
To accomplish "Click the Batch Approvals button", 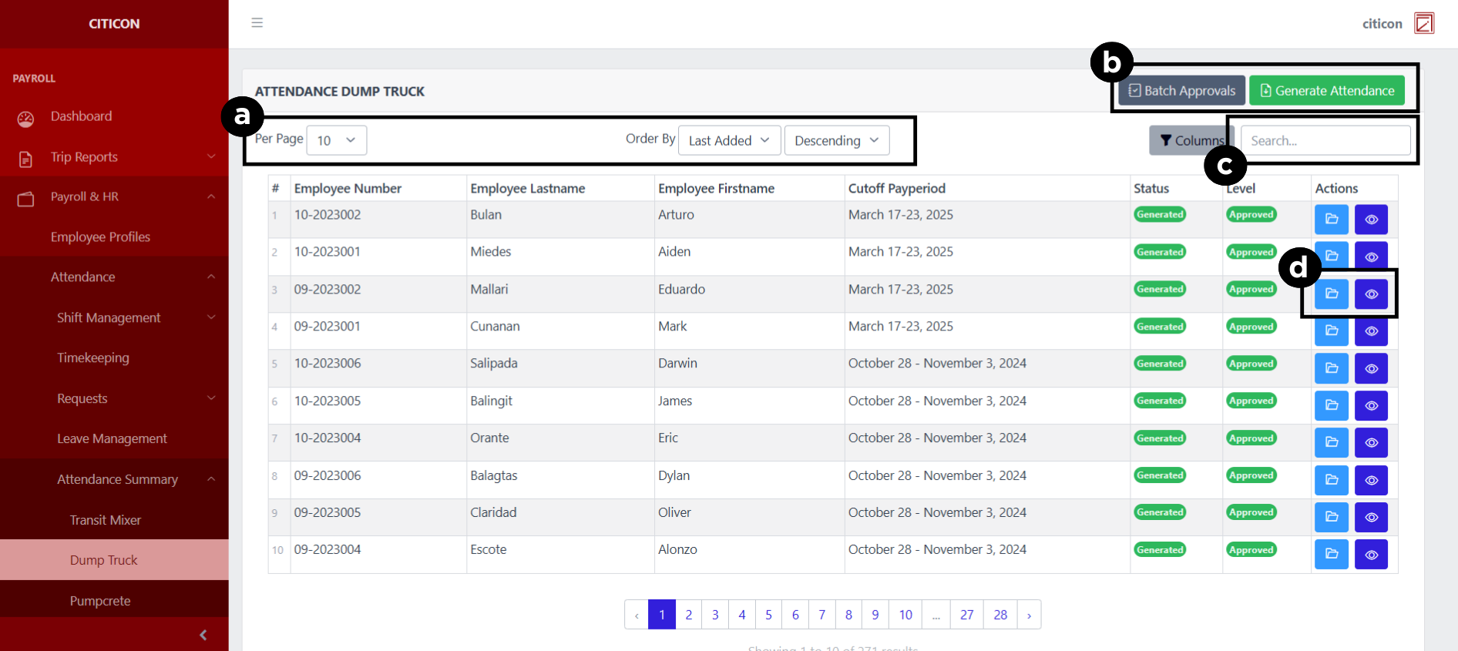I will tap(1181, 91).
